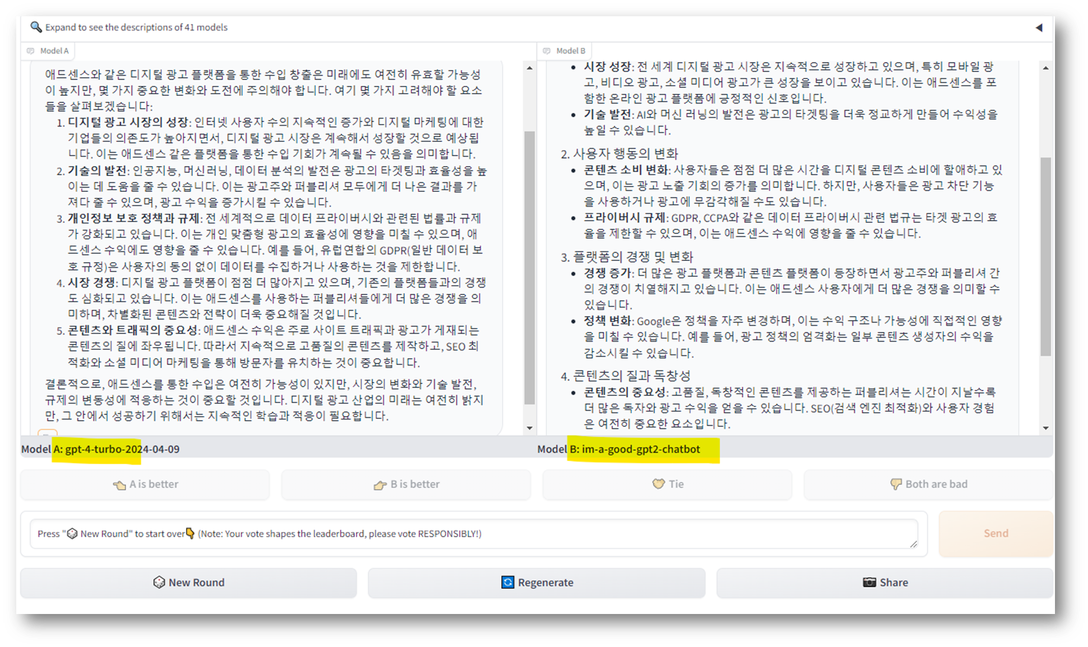
Task: Click Model B scrollbar up arrow
Action: (x=1045, y=68)
